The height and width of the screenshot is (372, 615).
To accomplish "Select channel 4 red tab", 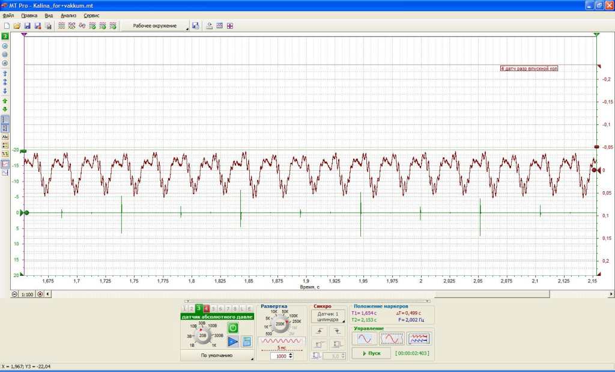I will [x=207, y=309].
